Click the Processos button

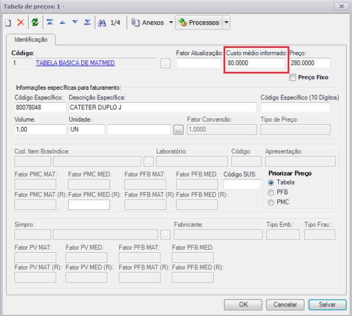[199, 22]
